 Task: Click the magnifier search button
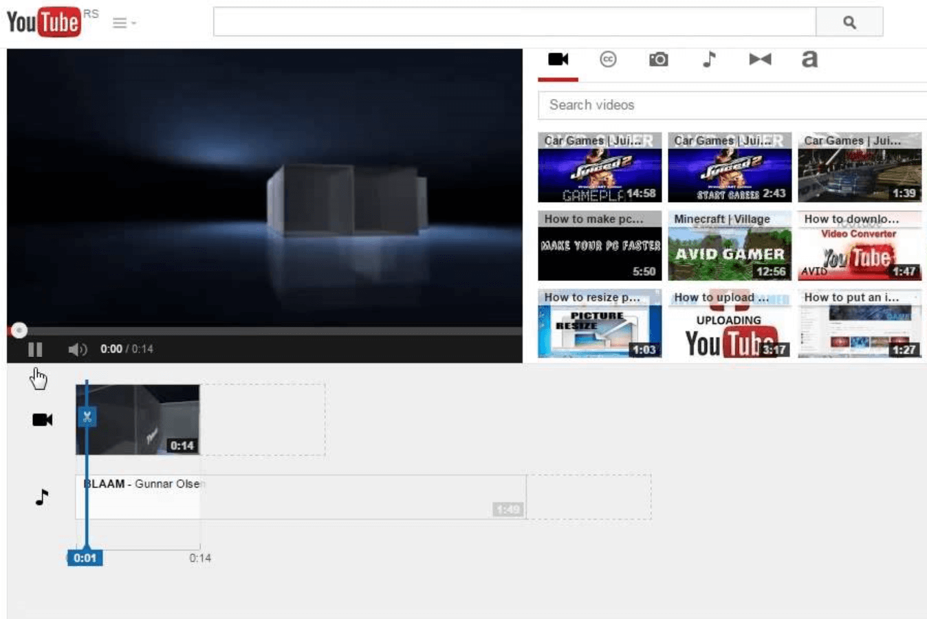pos(849,22)
